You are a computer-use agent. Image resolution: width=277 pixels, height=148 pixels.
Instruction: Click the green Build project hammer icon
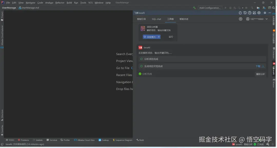pos(194,8)
